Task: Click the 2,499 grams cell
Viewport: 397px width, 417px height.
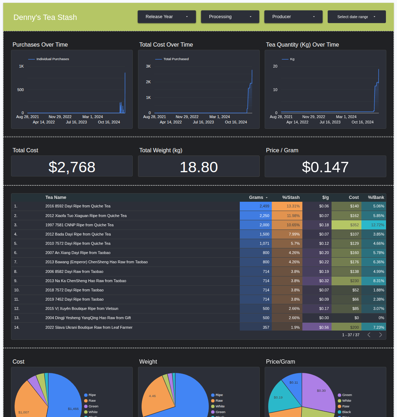Action: click(x=255, y=206)
